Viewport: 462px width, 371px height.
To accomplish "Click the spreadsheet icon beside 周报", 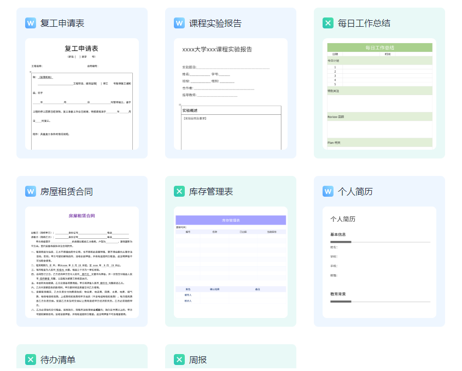I will point(179,360).
